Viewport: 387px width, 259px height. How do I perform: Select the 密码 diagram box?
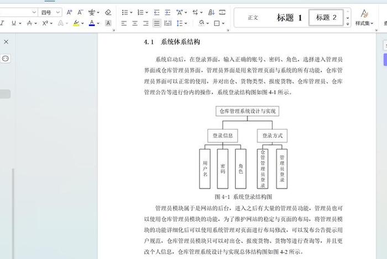pyautogui.click(x=223, y=169)
